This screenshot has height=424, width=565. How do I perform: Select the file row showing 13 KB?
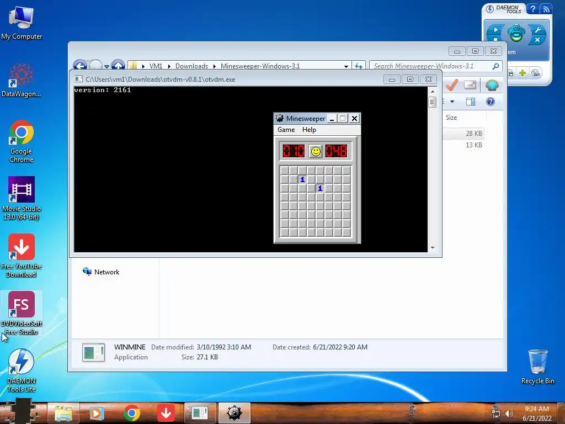[x=463, y=145]
